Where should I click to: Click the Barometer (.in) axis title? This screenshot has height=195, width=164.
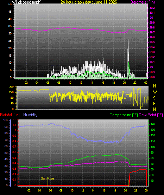coord(143,2)
